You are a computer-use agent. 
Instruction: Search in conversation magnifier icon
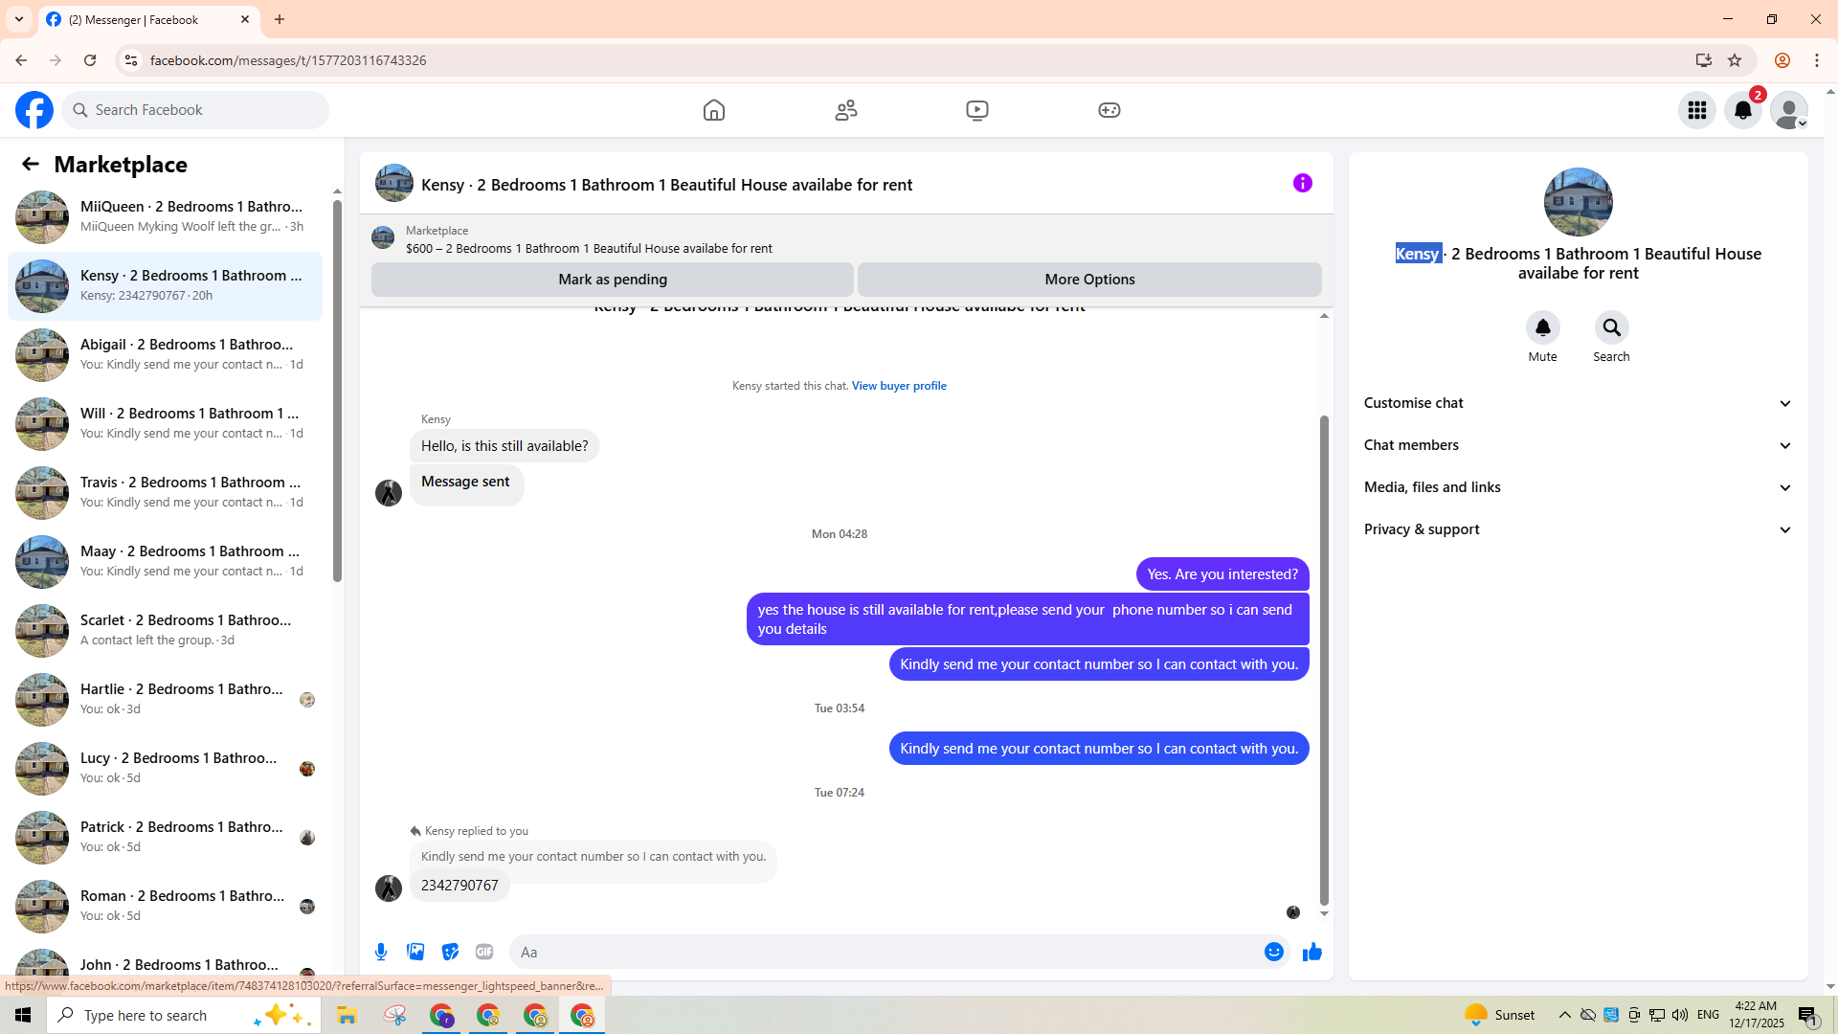pyautogui.click(x=1611, y=328)
